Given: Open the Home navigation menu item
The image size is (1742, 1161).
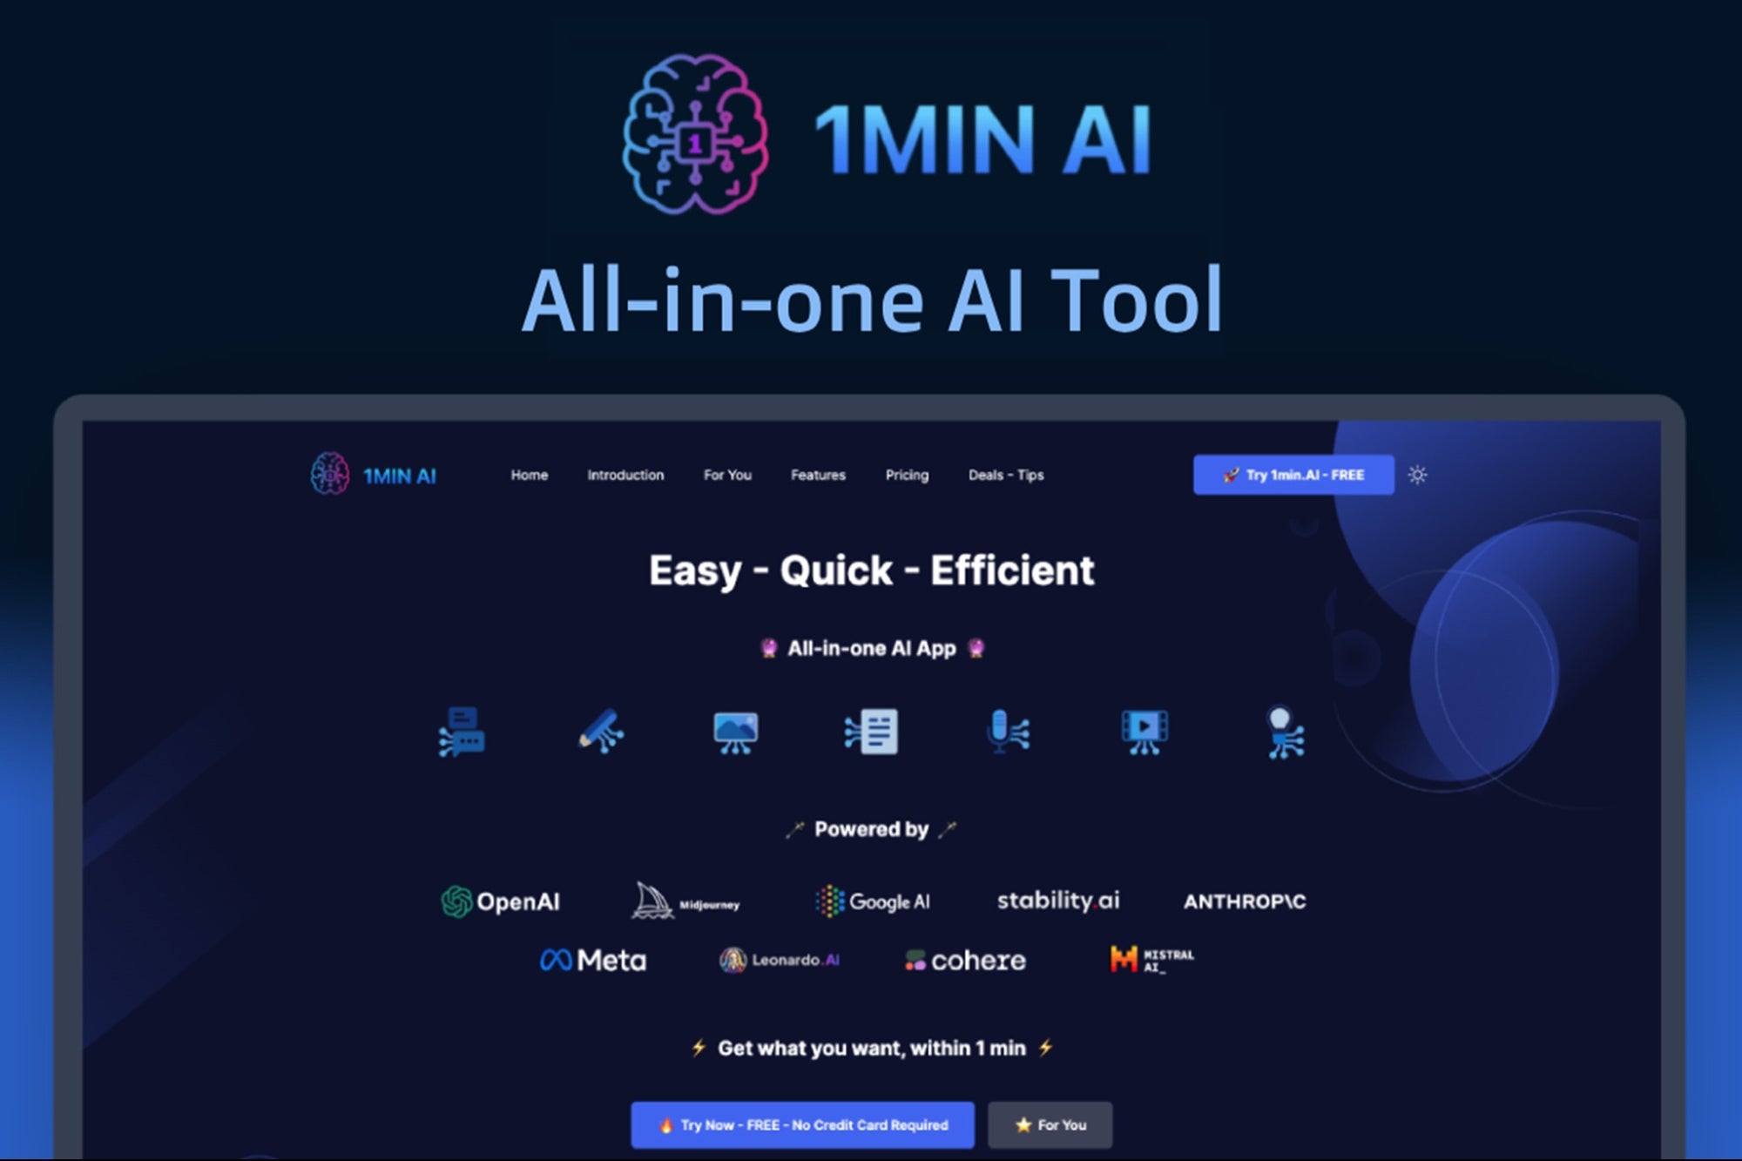Looking at the screenshot, I should tap(529, 475).
